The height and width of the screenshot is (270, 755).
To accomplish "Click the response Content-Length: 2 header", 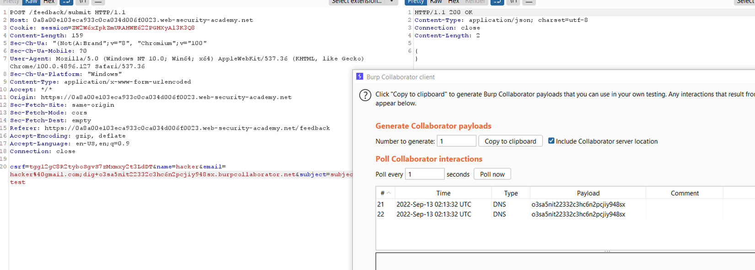I will pyautogui.click(x=447, y=36).
